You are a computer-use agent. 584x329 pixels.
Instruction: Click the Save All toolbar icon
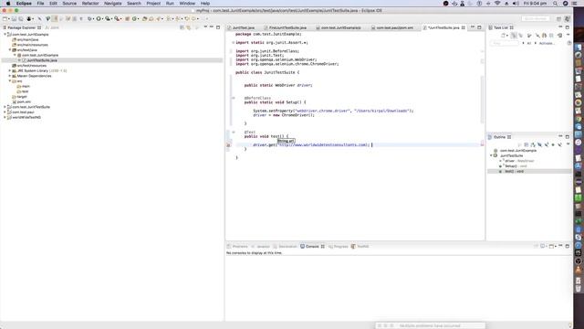pos(20,18)
